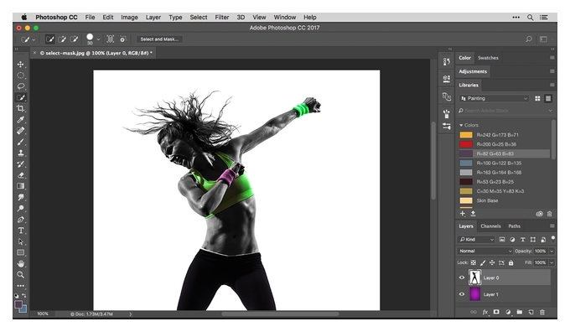Select the R=200 G=25 B=36 red swatch
Screen dimensions: 570x332
tap(466, 144)
